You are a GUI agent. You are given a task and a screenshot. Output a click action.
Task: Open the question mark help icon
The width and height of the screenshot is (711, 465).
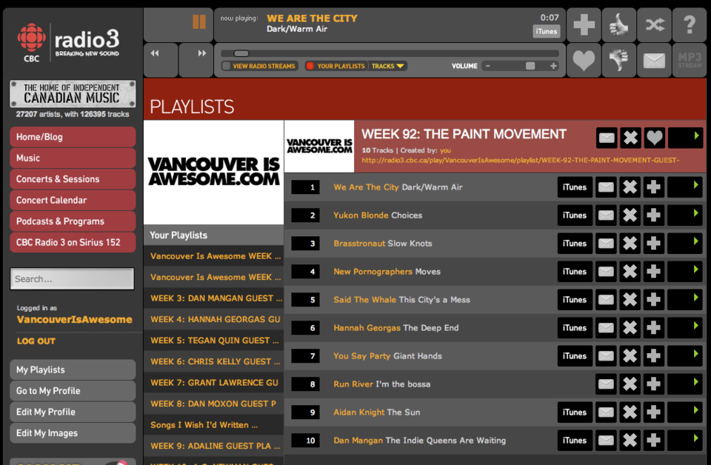[x=690, y=24]
